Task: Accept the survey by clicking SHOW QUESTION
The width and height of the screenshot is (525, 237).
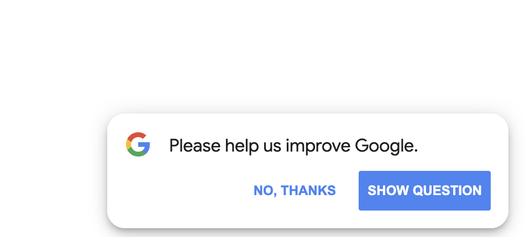Action: (x=424, y=191)
